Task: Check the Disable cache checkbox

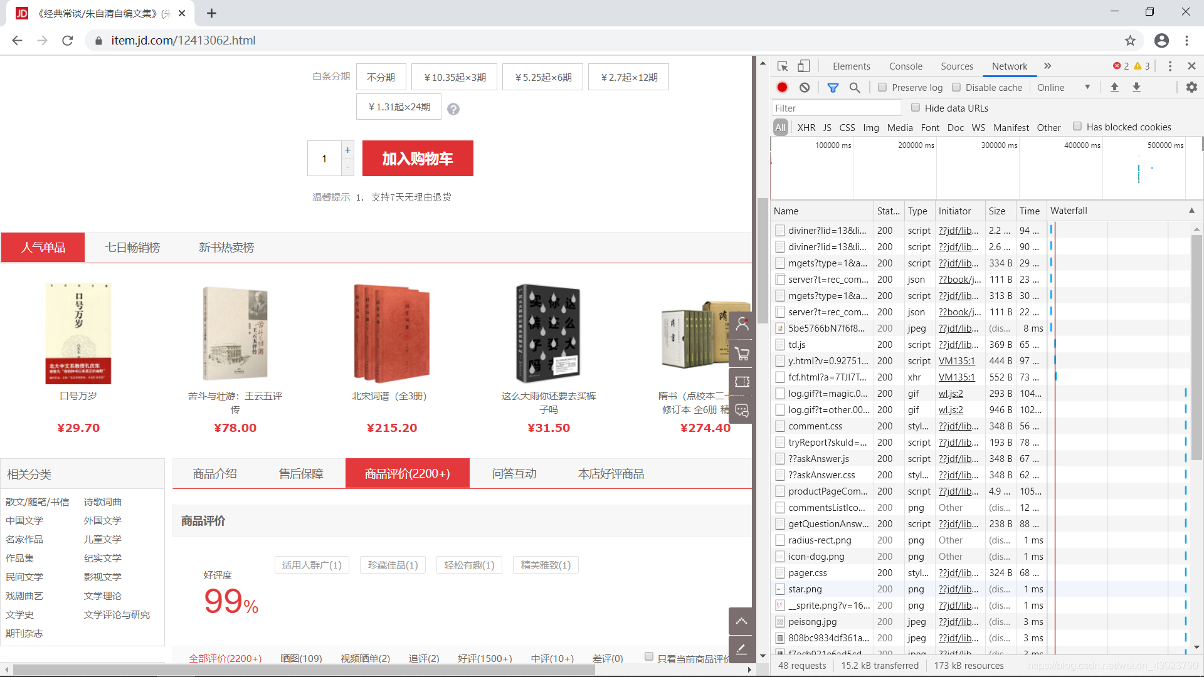Action: click(956, 88)
